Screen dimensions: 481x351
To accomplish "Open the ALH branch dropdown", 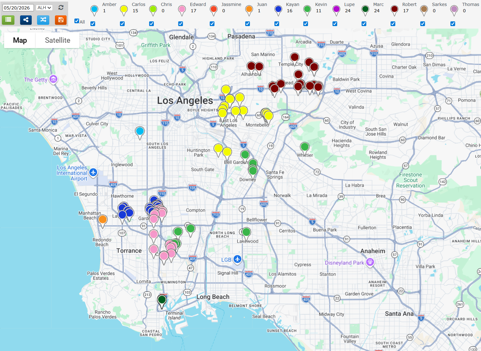I will click(44, 8).
